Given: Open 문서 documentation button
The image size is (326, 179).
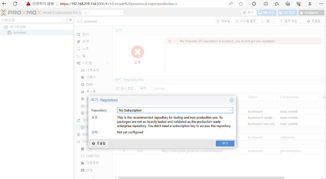Looking at the screenshot, I should [x=248, y=13].
